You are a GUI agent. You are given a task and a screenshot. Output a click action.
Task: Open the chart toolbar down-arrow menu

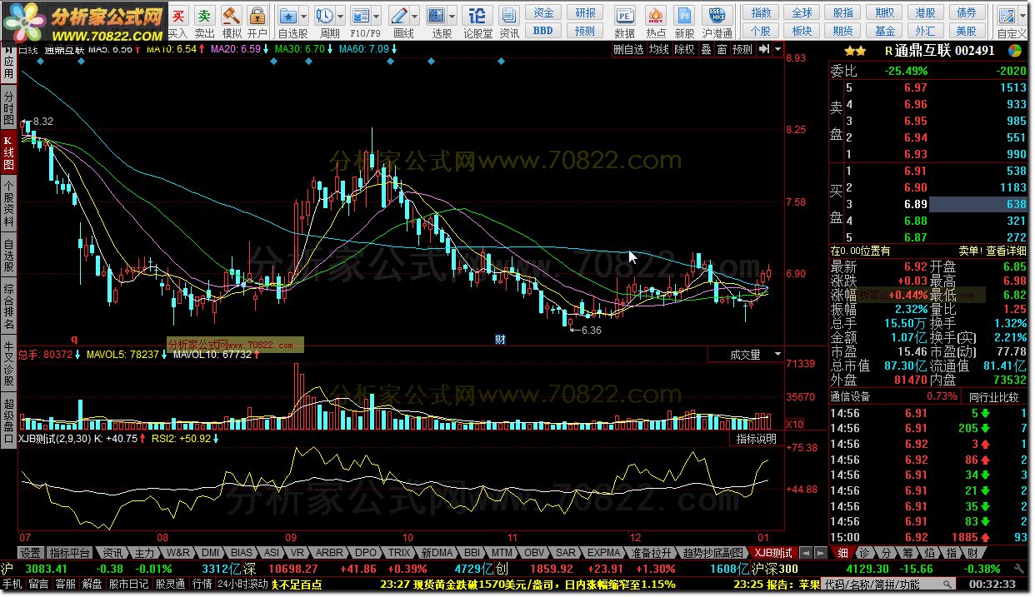[778, 49]
